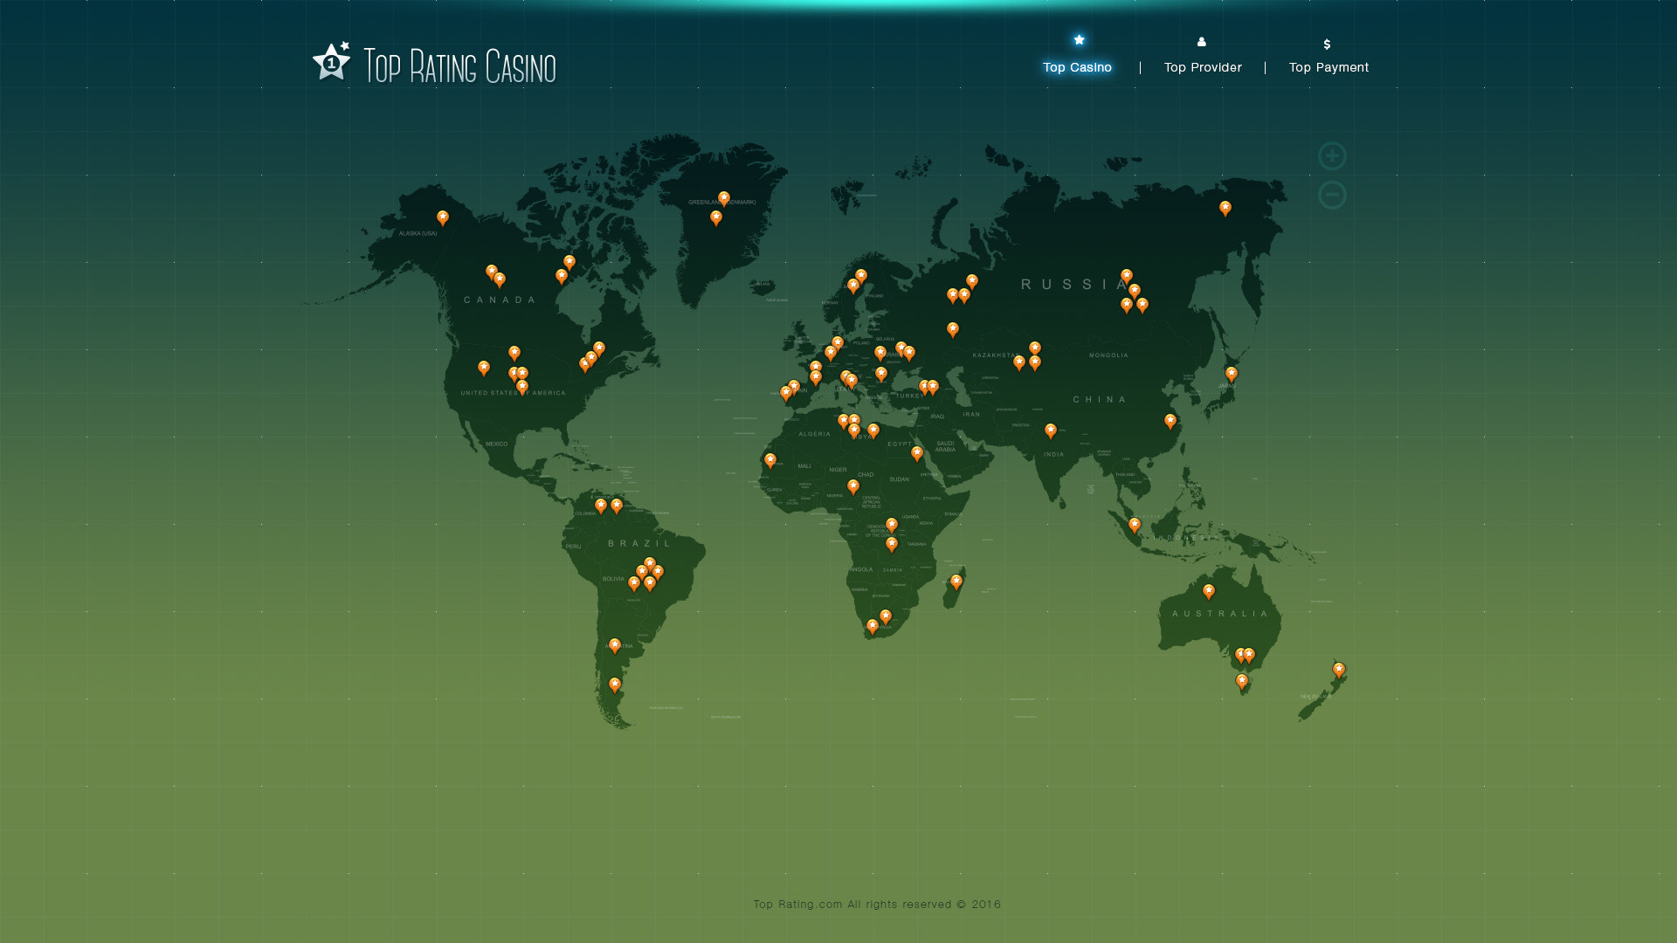Select the pin in northwest Australia
This screenshot has height=943, width=1677.
coord(1209,591)
